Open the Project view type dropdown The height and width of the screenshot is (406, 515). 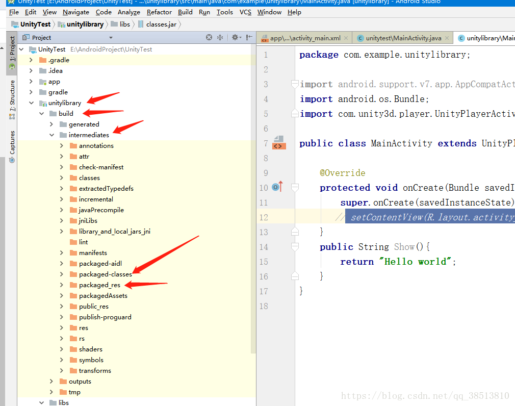point(111,38)
